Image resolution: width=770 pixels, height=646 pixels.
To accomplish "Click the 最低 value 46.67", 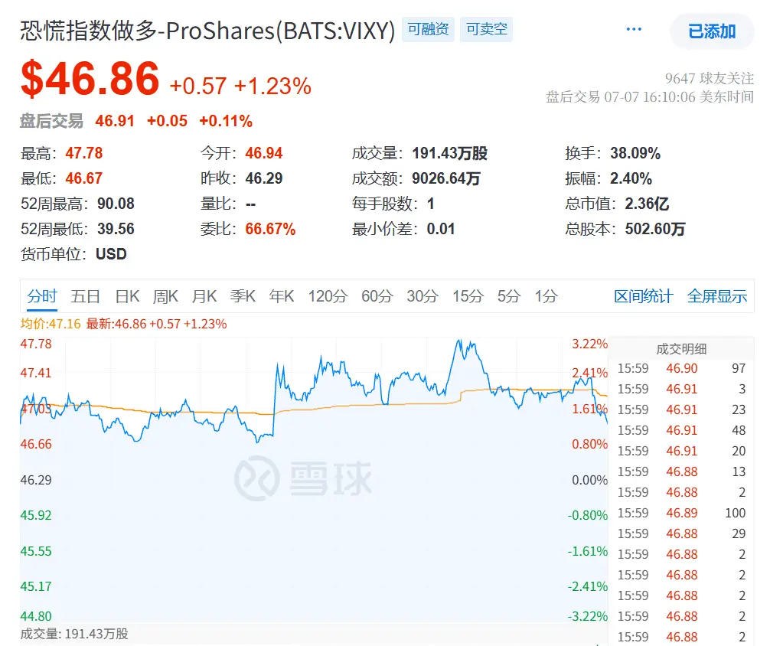I will pos(84,178).
